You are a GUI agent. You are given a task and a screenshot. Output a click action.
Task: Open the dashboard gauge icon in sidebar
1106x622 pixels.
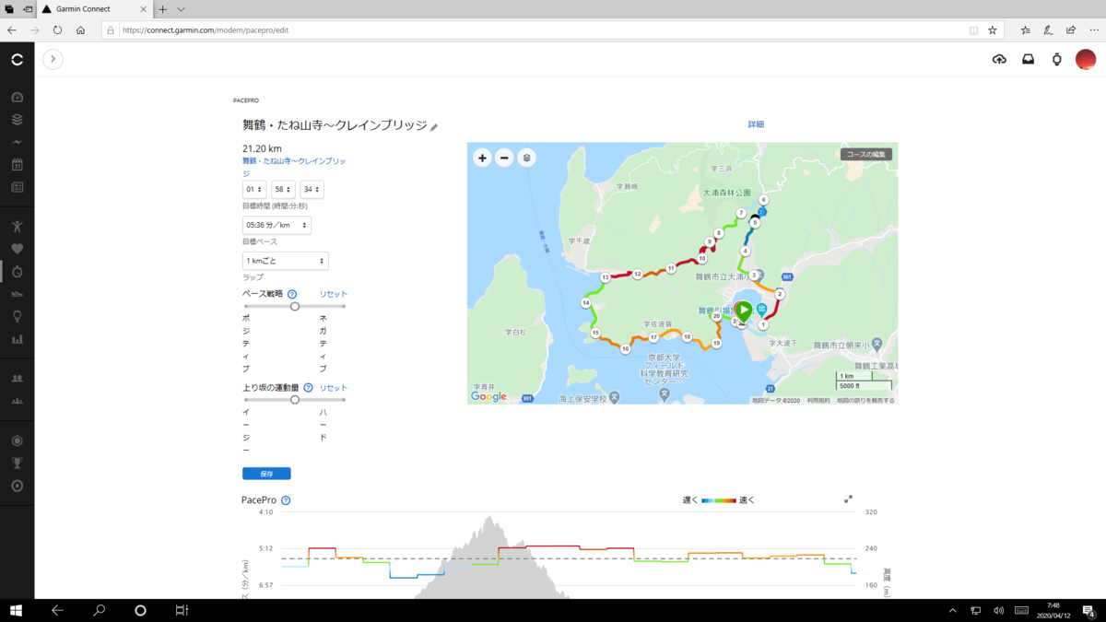coord(17,97)
